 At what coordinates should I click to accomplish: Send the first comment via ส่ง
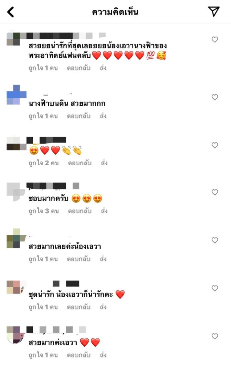[103, 68]
